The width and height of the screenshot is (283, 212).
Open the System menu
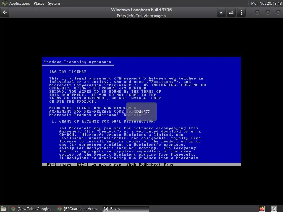tap(54, 3)
